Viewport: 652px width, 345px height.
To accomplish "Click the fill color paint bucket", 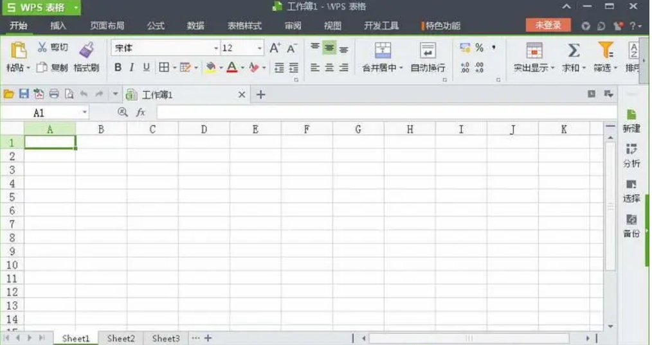I will pyautogui.click(x=211, y=67).
